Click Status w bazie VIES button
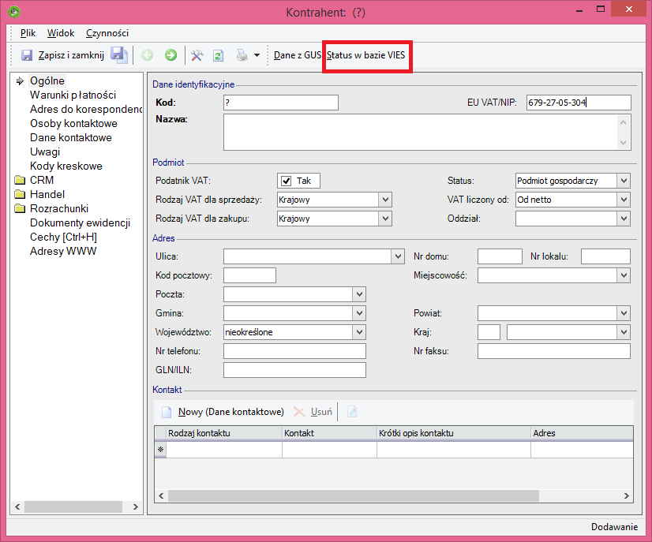652x542 pixels. (x=366, y=55)
